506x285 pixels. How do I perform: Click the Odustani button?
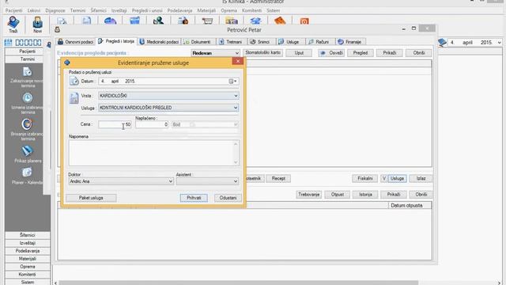[x=228, y=198]
